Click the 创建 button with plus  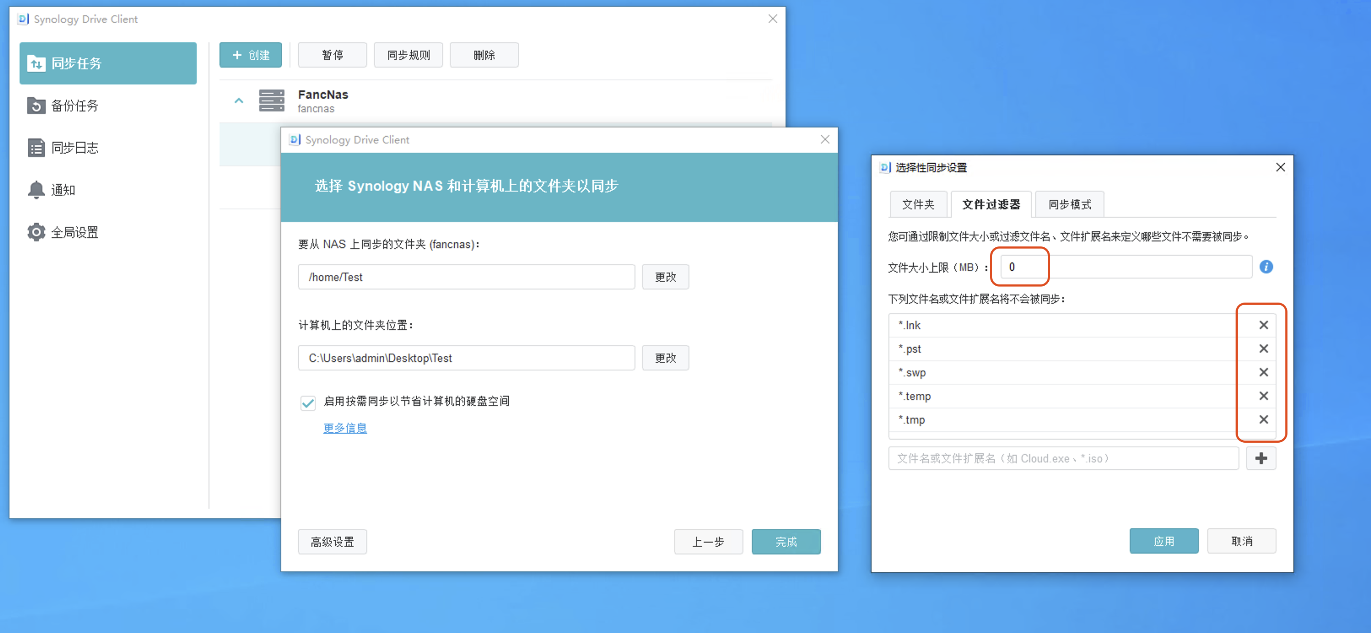tap(251, 55)
